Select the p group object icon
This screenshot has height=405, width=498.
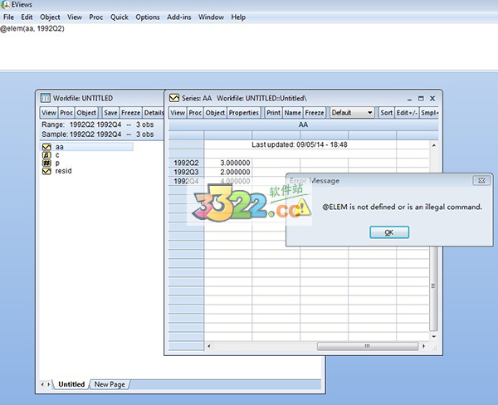coord(46,163)
